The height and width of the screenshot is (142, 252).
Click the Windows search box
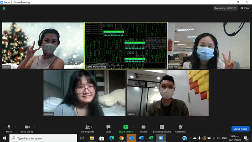[x=43, y=138]
